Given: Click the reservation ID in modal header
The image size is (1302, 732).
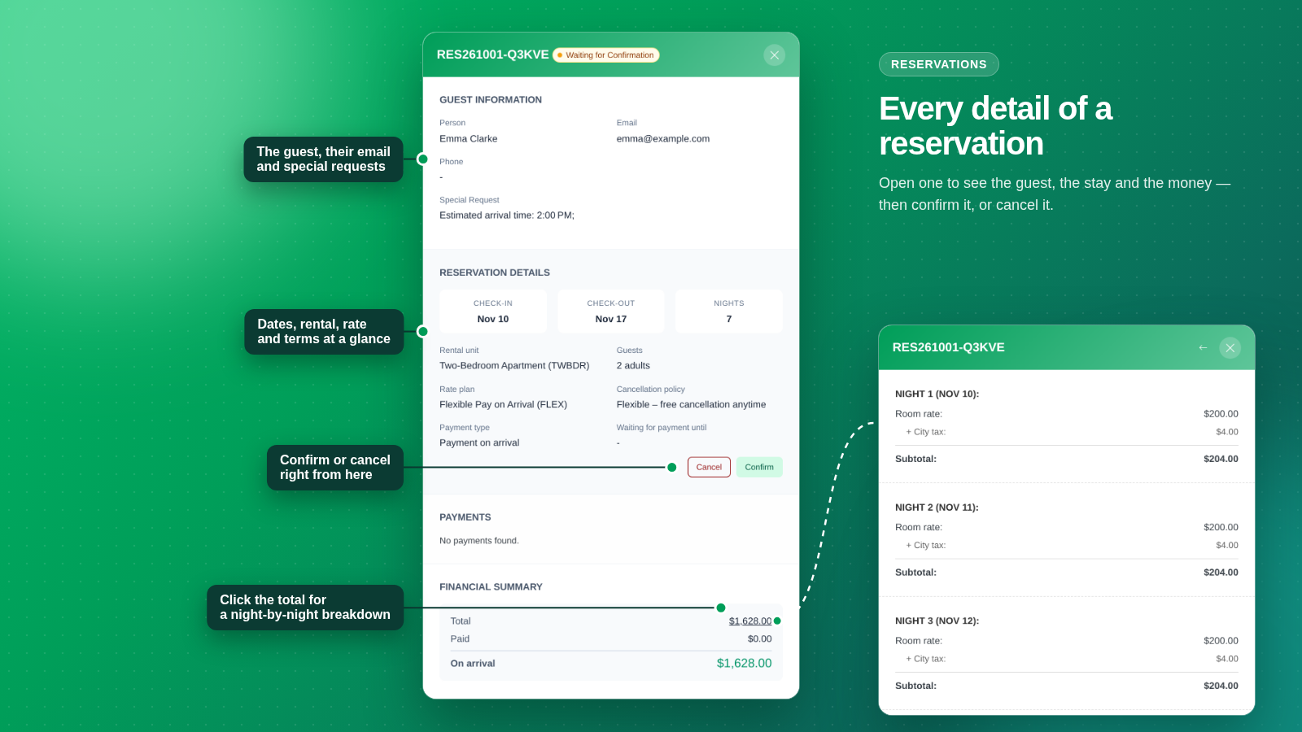Looking at the screenshot, I should click(x=492, y=54).
